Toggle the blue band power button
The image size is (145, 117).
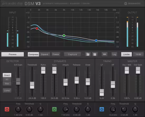(102, 109)
